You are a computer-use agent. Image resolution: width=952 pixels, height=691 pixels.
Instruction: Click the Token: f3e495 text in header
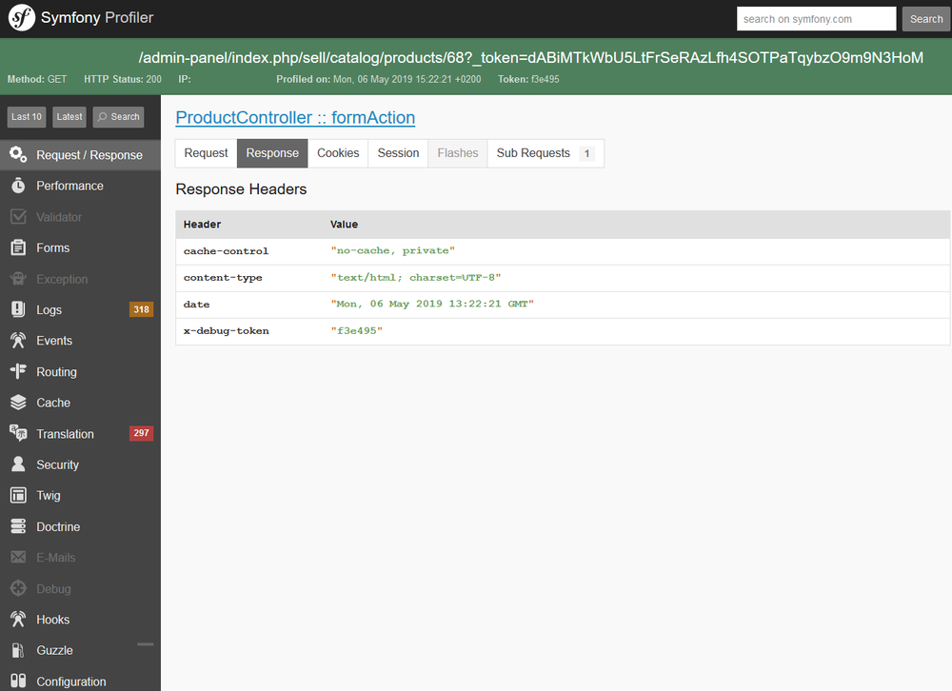point(528,79)
